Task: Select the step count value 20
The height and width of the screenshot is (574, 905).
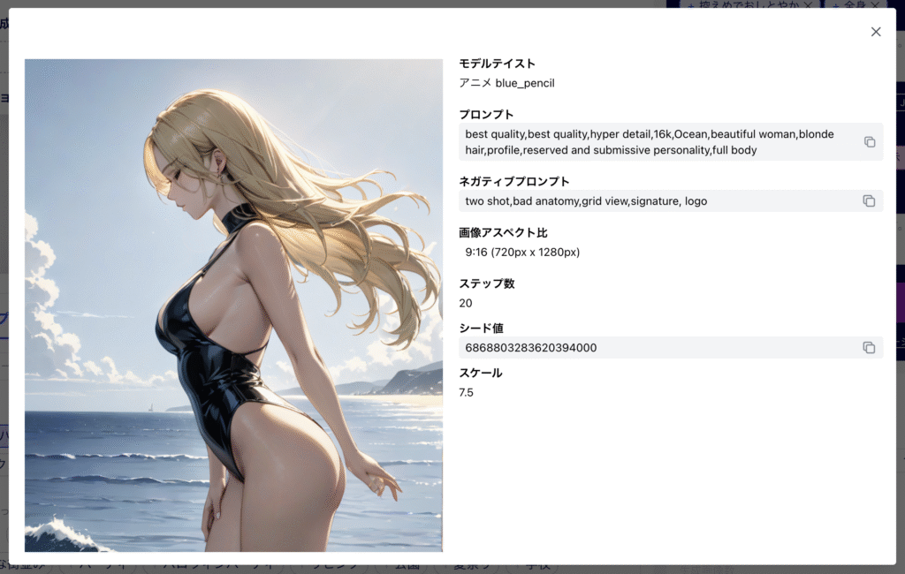Action: pos(466,303)
